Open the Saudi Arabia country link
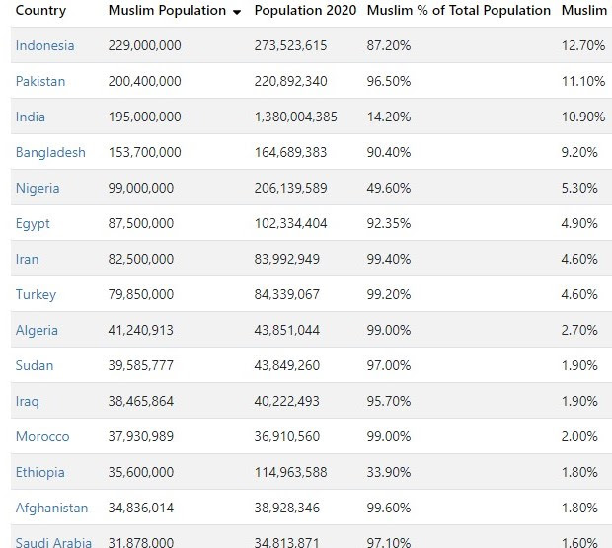The width and height of the screenshot is (612, 548). click(x=53, y=542)
